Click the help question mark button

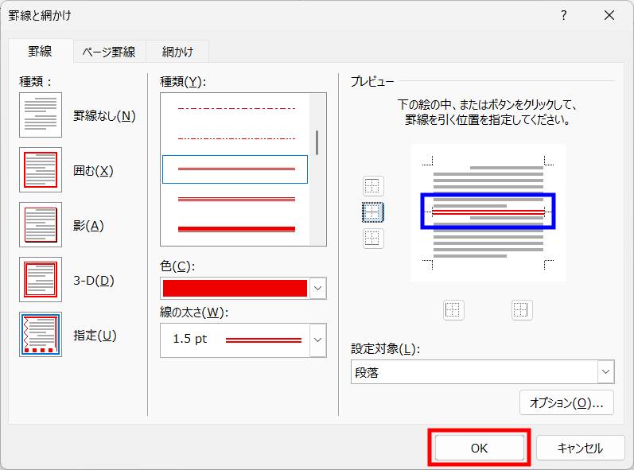coord(563,15)
